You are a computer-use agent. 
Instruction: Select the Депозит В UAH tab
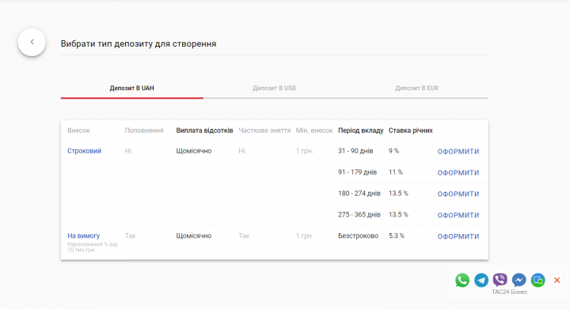point(132,89)
